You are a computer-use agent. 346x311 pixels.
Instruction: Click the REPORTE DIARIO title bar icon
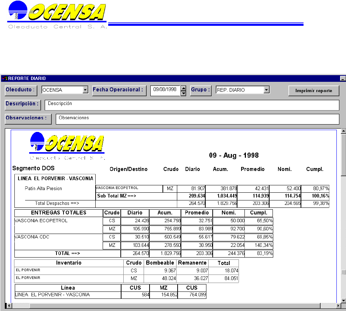(4, 78)
